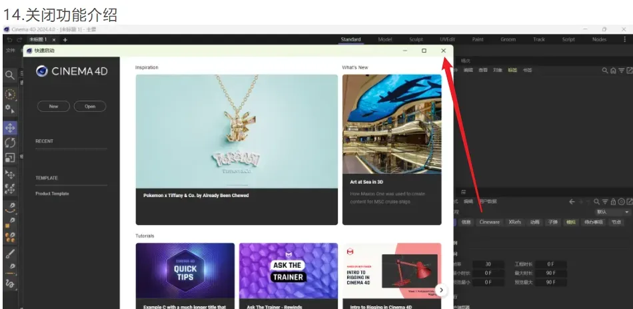Open the 待办事项 attribute tab
This screenshot has width=633, height=309.
pos(594,222)
